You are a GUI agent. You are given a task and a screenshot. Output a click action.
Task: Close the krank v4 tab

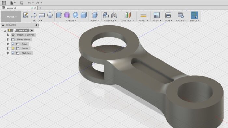35,8
